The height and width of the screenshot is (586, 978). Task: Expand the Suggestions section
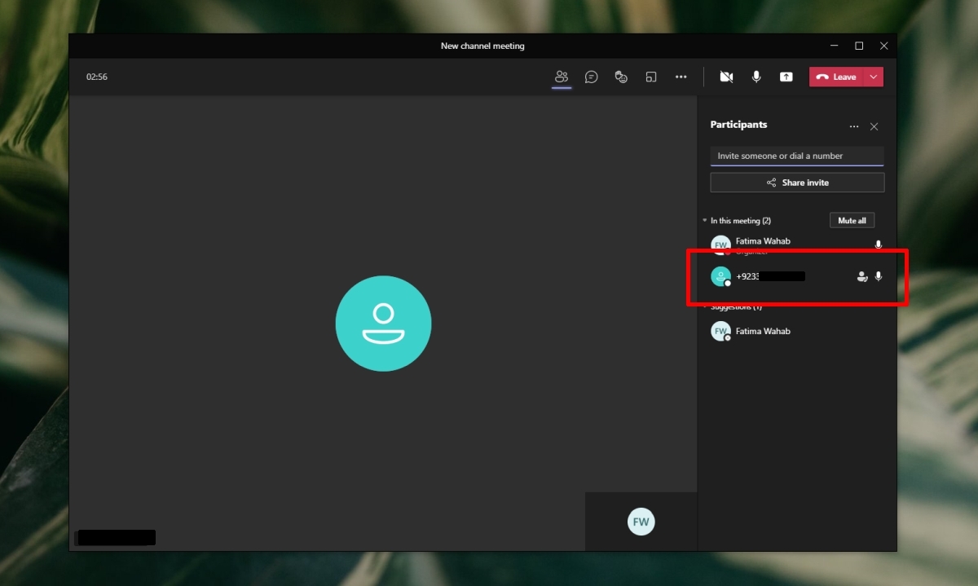[x=704, y=306]
